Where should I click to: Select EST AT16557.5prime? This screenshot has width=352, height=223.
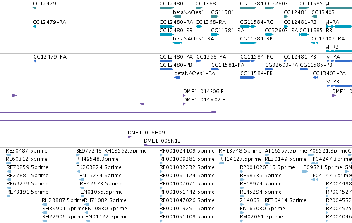pos(285,151)
